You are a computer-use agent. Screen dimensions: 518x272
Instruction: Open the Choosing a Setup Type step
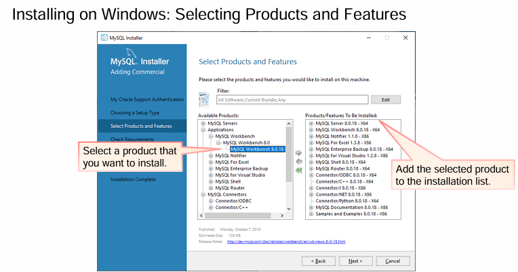tap(135, 112)
